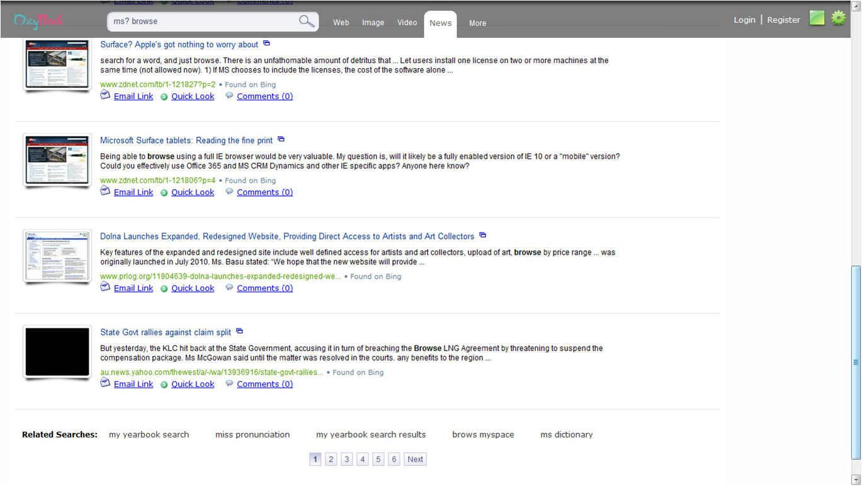
Task: Select the News tab
Action: [440, 23]
